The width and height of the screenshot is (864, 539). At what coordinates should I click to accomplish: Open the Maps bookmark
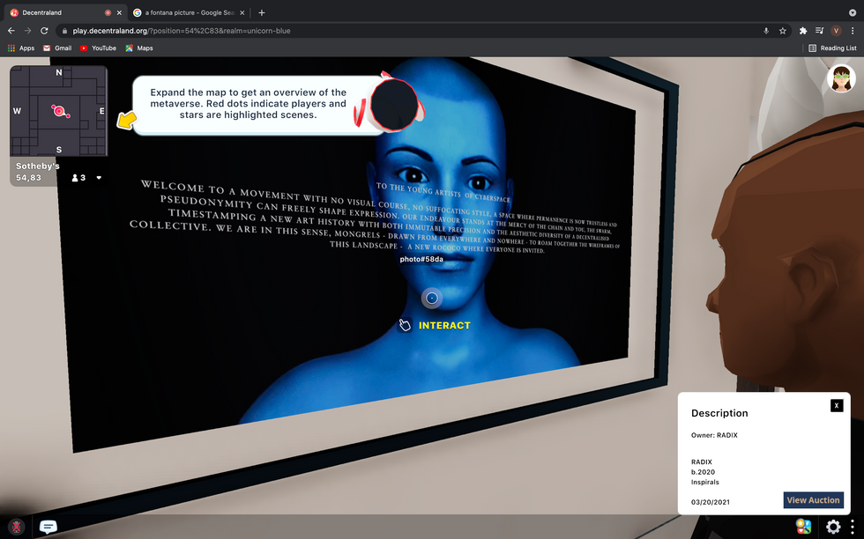tap(139, 48)
